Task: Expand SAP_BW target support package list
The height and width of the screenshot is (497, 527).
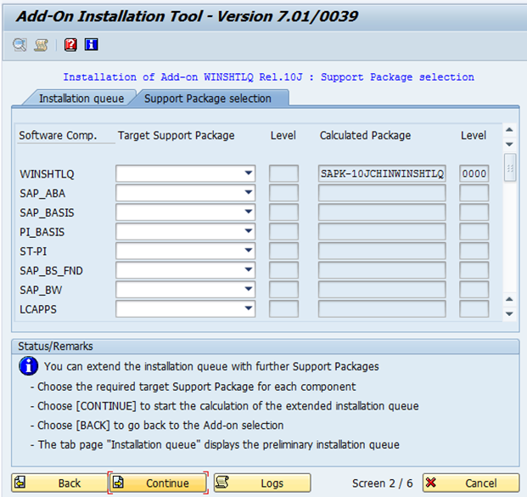Action: click(x=249, y=290)
